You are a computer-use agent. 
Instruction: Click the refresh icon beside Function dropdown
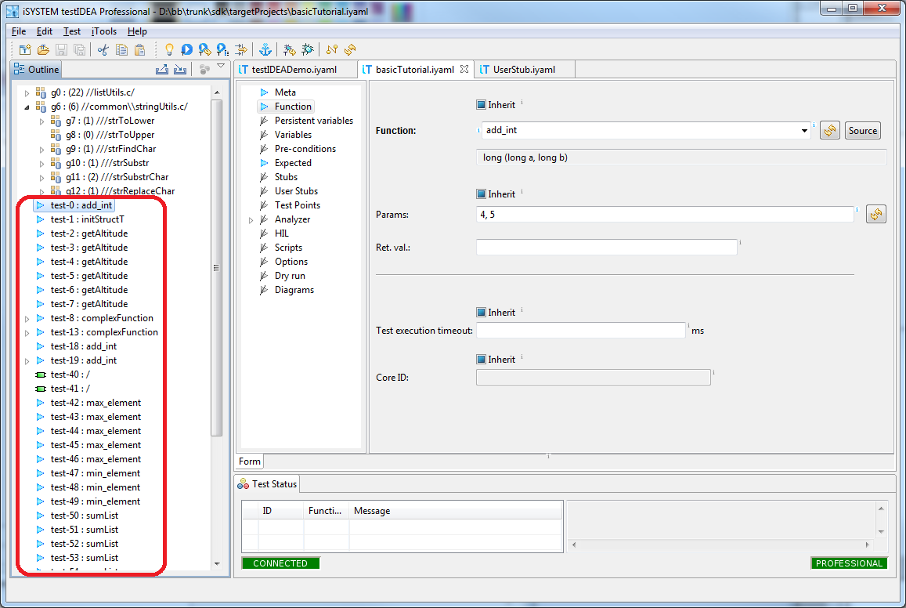pos(830,131)
